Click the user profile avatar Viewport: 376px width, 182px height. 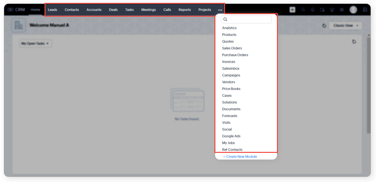353,10
